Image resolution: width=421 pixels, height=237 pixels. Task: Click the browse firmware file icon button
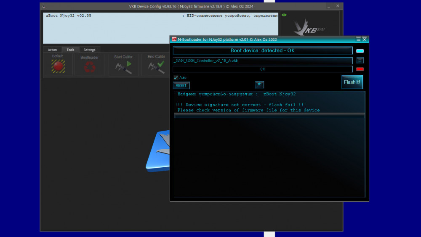[x=360, y=61]
